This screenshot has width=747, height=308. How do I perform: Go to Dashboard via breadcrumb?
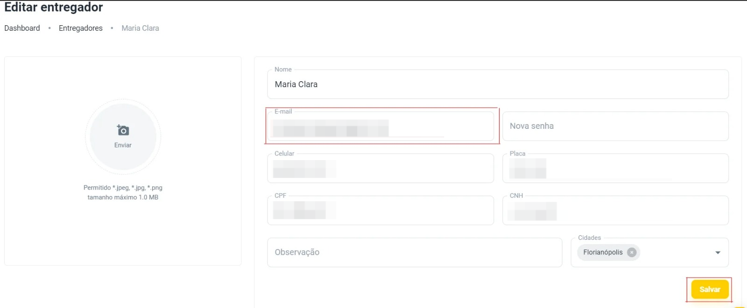point(22,28)
